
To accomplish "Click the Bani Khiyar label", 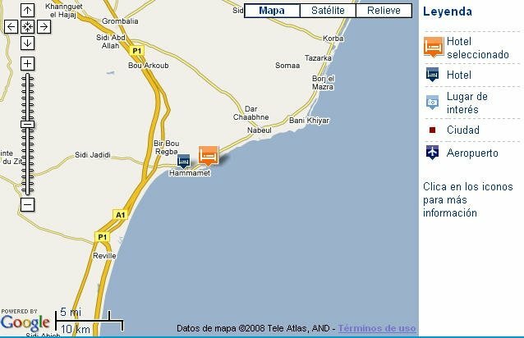I will [x=309, y=121].
